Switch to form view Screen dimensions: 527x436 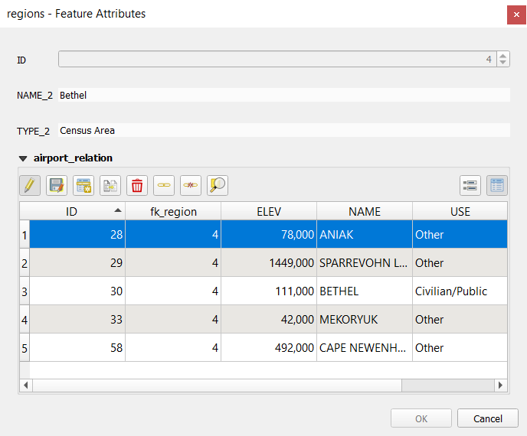coord(470,185)
